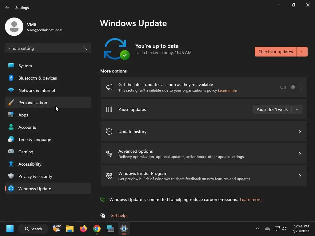
Task: Click the Windows Insider Program hearts icon
Action: (109, 176)
